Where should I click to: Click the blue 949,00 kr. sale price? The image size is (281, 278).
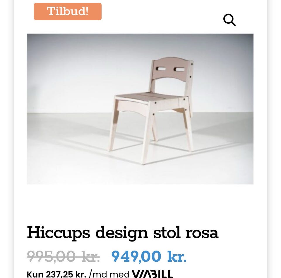(x=149, y=256)
